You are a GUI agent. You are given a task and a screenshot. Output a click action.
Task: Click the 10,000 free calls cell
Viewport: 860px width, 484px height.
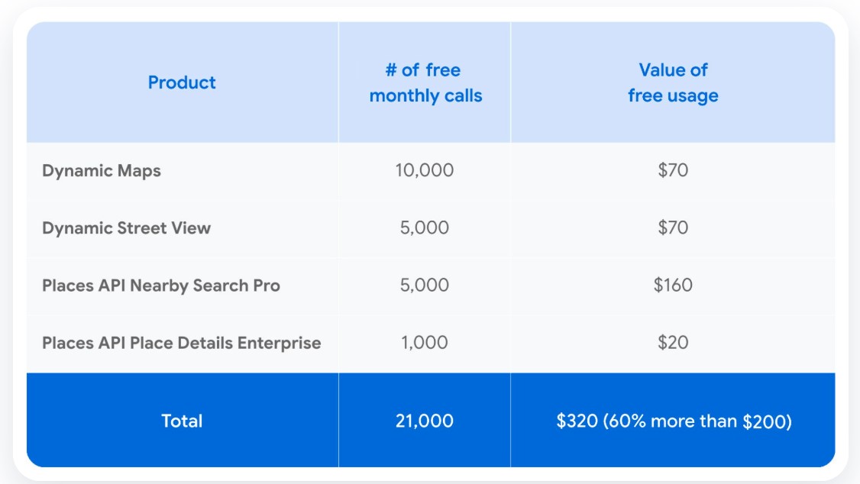pos(425,170)
